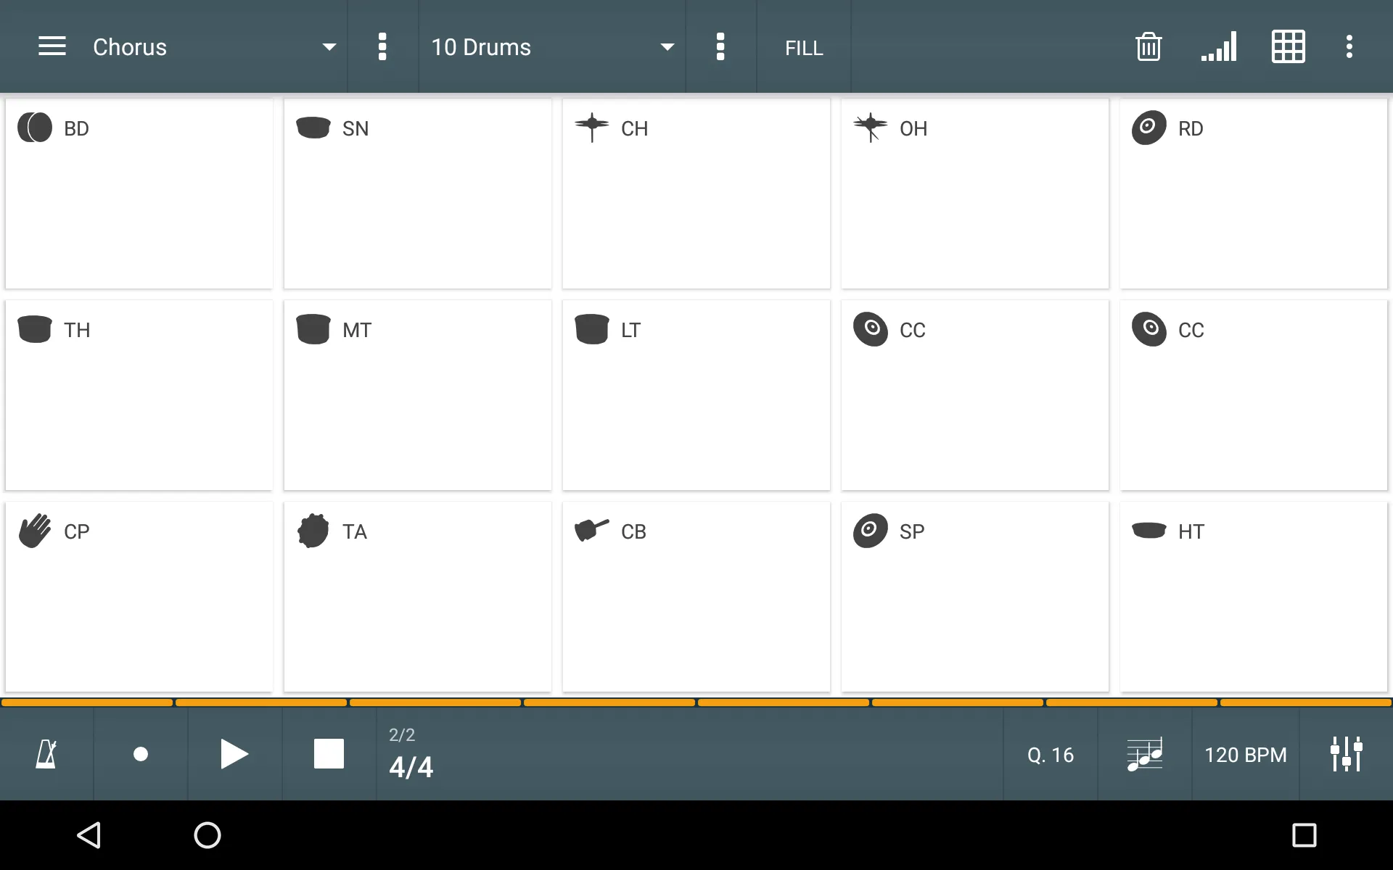Select the SN snare drum pad
This screenshot has height=870, width=1393.
(x=417, y=192)
